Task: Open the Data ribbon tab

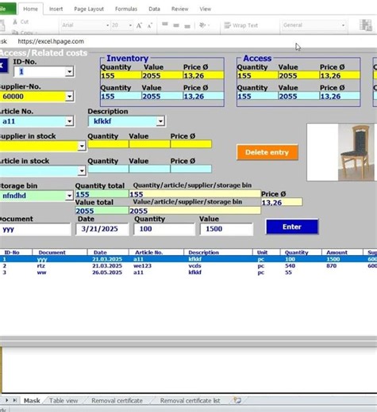Action: (154, 9)
